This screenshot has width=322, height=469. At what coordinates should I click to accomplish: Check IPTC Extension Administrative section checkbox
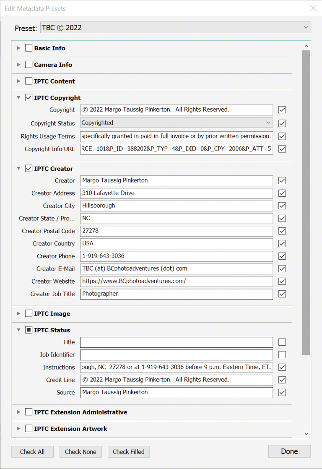[x=29, y=412]
